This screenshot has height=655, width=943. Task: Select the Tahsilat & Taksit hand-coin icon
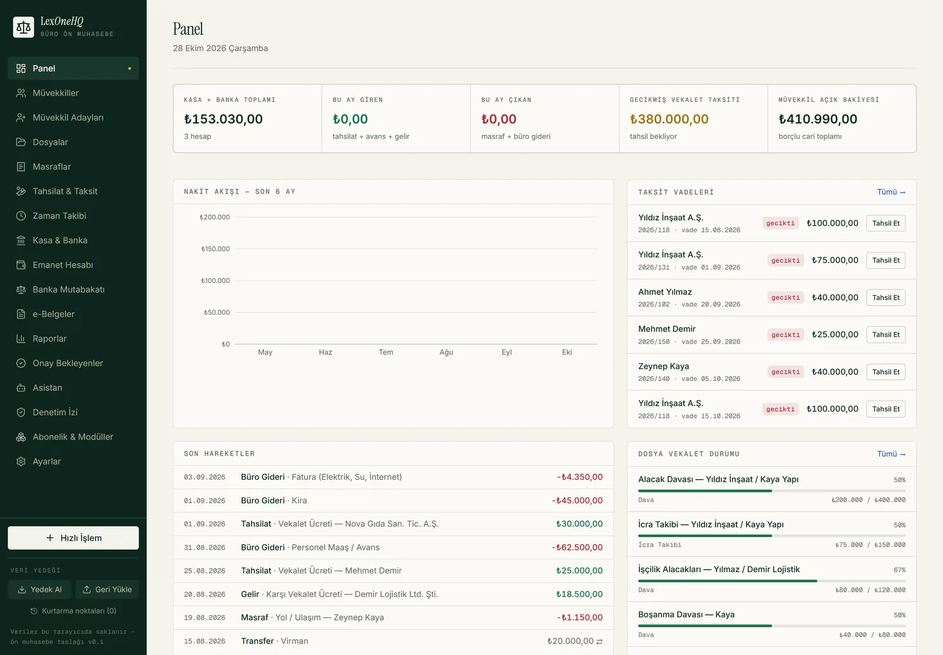click(x=21, y=191)
